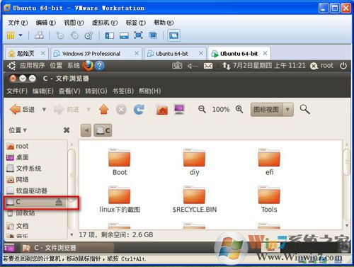The width and height of the screenshot is (354, 267).
Task: Open Ubuntu 应用程序 panel menu
Action: click(32, 66)
